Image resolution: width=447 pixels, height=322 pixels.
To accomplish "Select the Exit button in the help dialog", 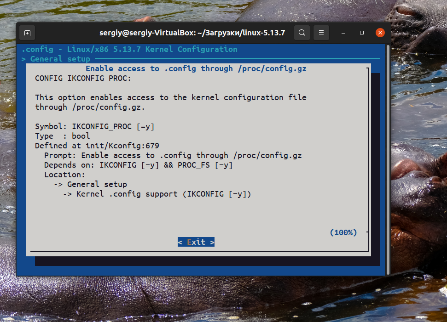I will 196,242.
